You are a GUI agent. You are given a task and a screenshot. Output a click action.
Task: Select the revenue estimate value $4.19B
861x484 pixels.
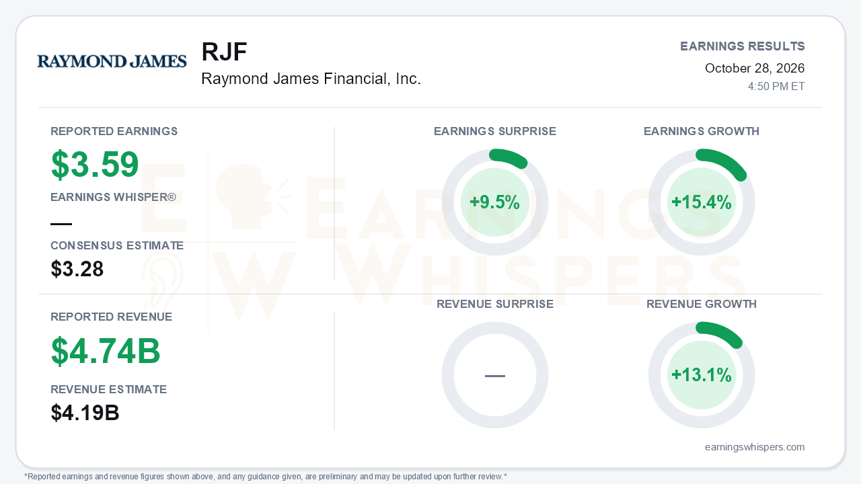pos(85,413)
